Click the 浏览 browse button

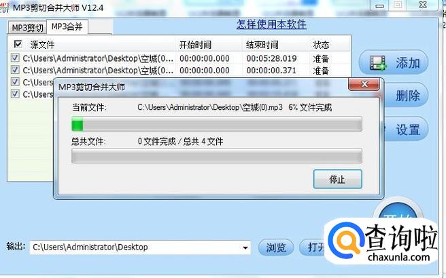click(x=276, y=247)
